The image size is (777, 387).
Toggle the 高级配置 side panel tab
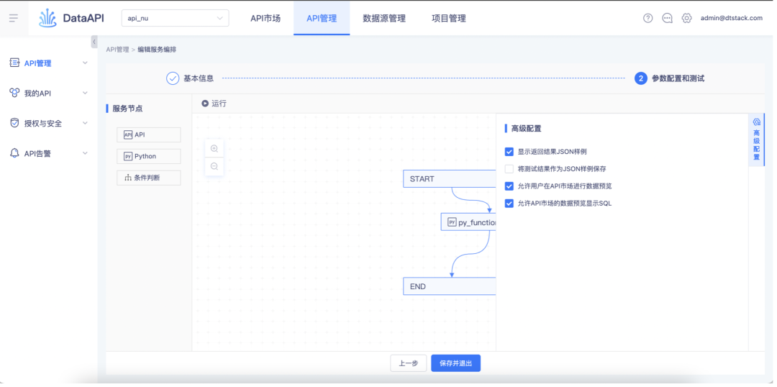coord(756,140)
